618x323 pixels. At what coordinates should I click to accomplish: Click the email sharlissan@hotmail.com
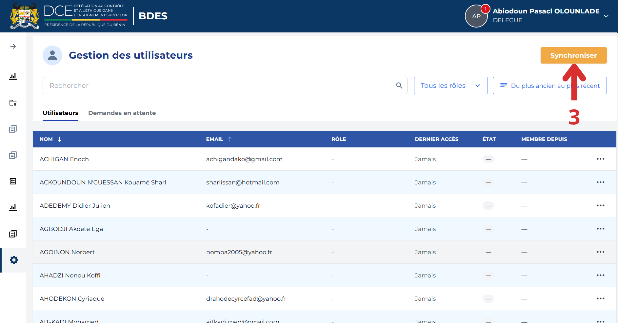[x=243, y=182]
